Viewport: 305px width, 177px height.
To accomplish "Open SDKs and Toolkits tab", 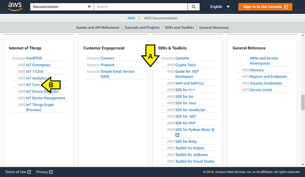I will point(179,28).
